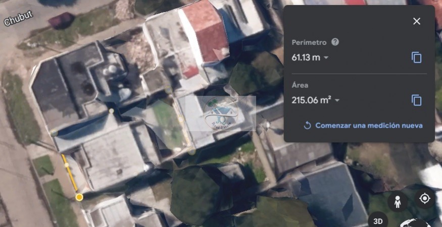Screen dimensions: 442x227
Task: Toggle the 3D view button
Action: click(x=378, y=221)
